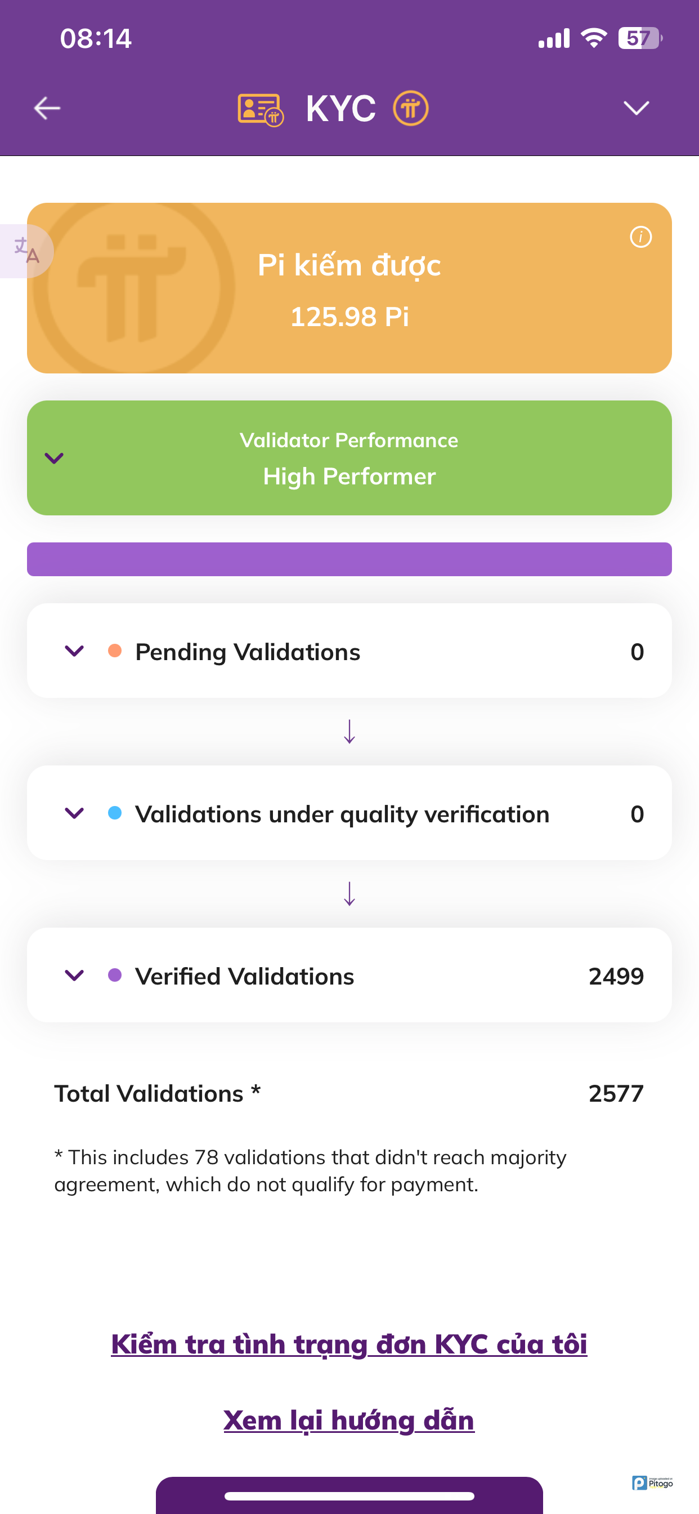This screenshot has height=1514, width=699.
Task: Tap the back arrow in header
Action: (x=47, y=108)
